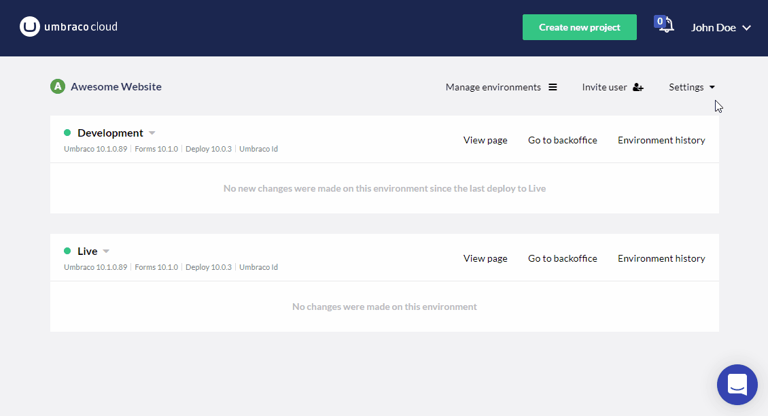Click 'No changes were made on this environment'

click(x=385, y=307)
